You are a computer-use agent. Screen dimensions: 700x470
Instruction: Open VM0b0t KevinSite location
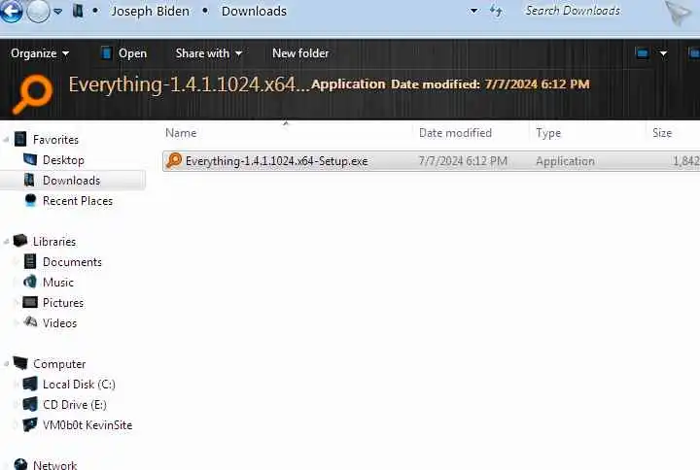coord(87,425)
